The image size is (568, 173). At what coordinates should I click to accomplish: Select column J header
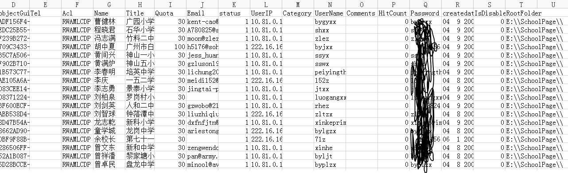click(202, 4)
